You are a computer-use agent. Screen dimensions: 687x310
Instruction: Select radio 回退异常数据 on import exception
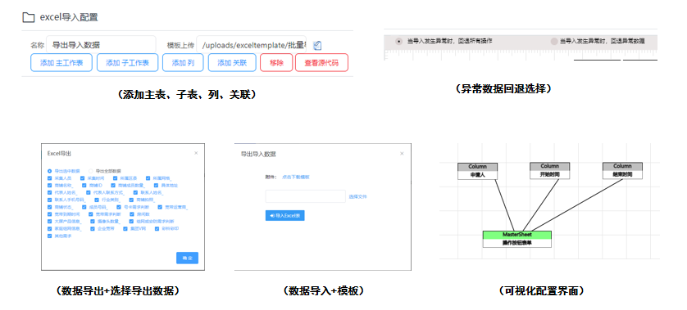coord(554,42)
